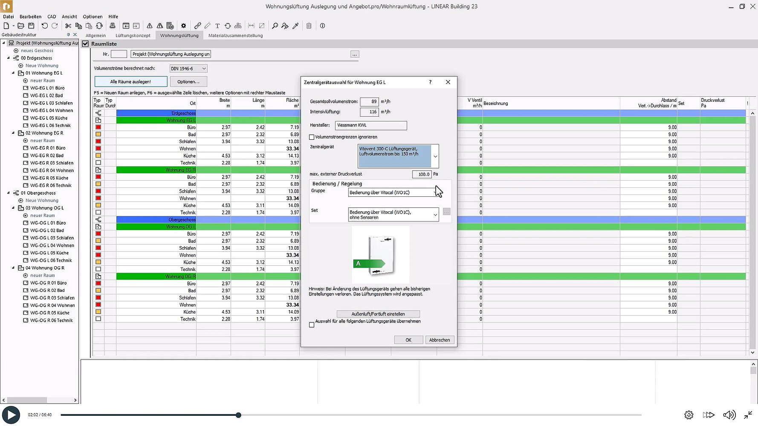Play the video with the play button
Image resolution: width=758 pixels, height=426 pixels.
click(11, 415)
